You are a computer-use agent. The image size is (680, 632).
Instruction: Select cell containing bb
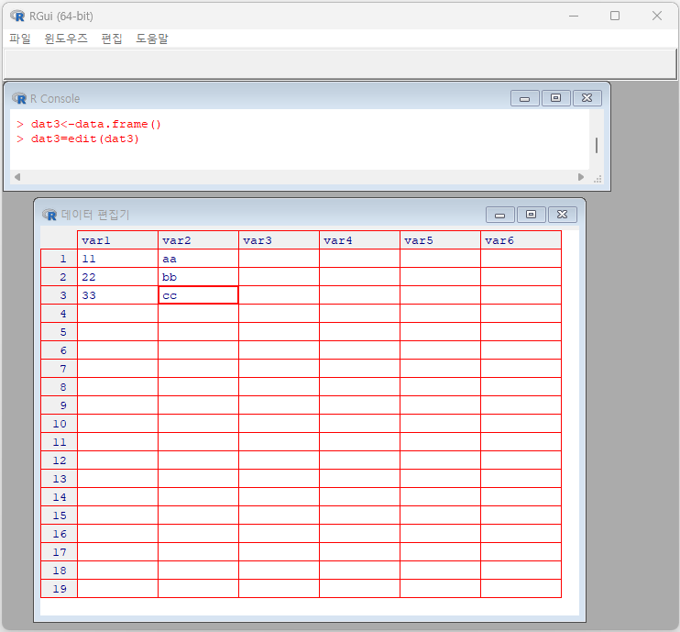click(198, 277)
